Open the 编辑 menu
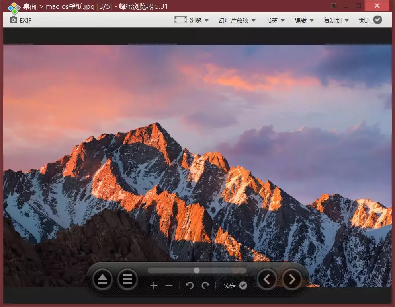Screen dimensions: 395x307 pyautogui.click(x=304, y=20)
